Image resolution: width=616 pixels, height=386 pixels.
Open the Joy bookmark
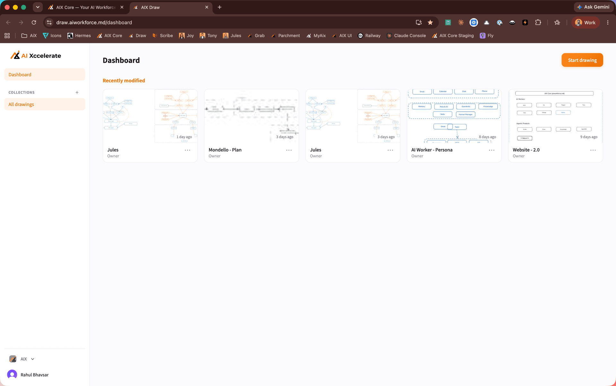tap(186, 36)
